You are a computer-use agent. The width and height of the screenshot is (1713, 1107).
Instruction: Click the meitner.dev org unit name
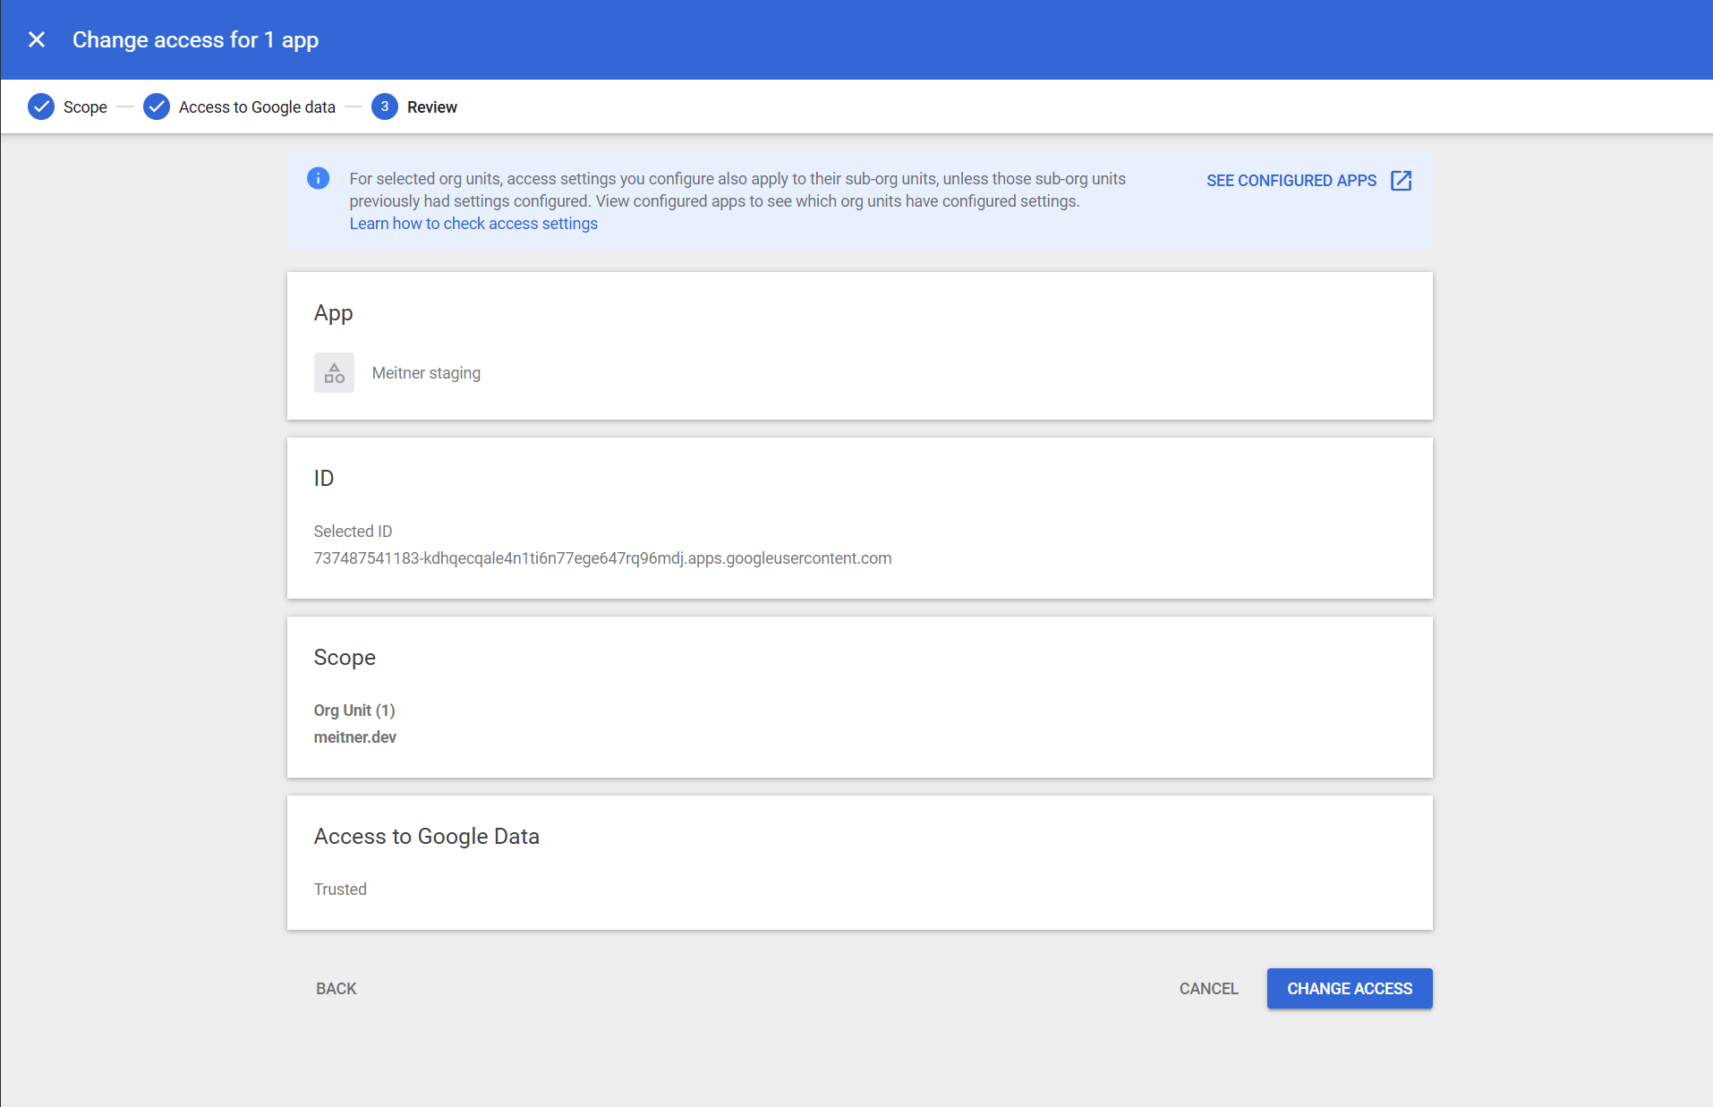pos(355,737)
